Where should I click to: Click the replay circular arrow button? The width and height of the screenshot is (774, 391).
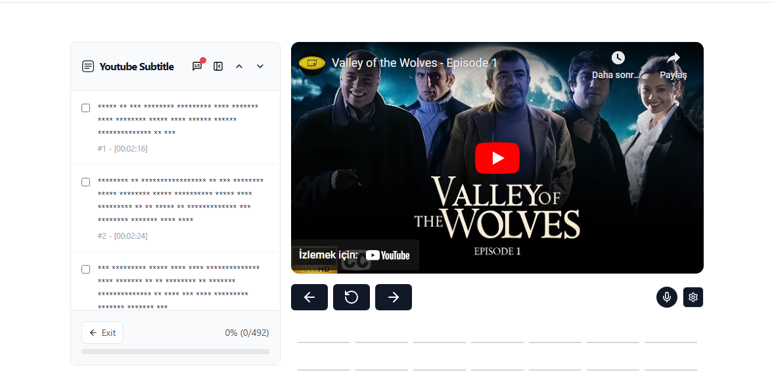352,297
